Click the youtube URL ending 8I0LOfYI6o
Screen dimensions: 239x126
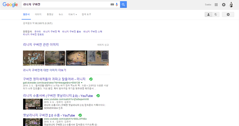tap(65, 119)
